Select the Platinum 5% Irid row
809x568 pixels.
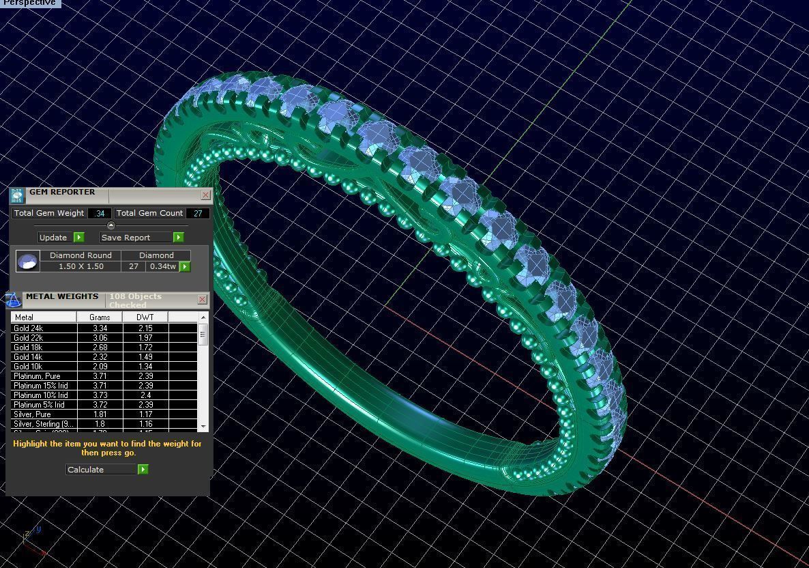pos(104,404)
